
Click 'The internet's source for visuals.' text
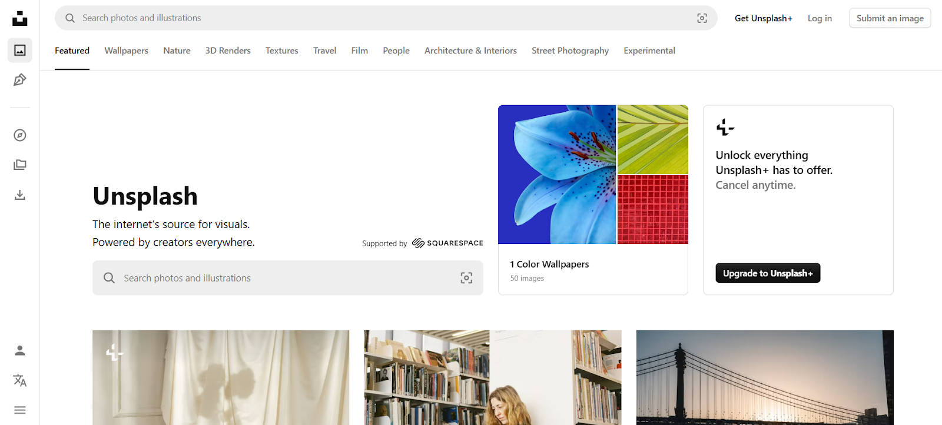coord(171,225)
